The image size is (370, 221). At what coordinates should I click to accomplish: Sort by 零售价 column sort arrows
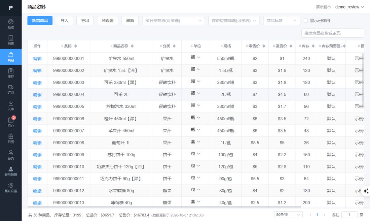264,46
